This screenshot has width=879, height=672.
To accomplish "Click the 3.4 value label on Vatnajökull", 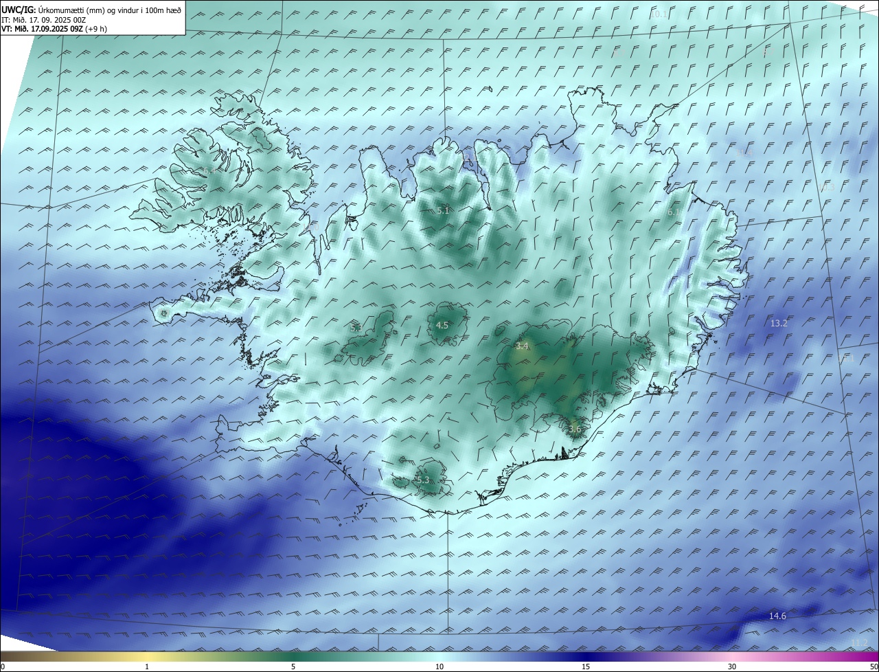I will click(x=522, y=347).
